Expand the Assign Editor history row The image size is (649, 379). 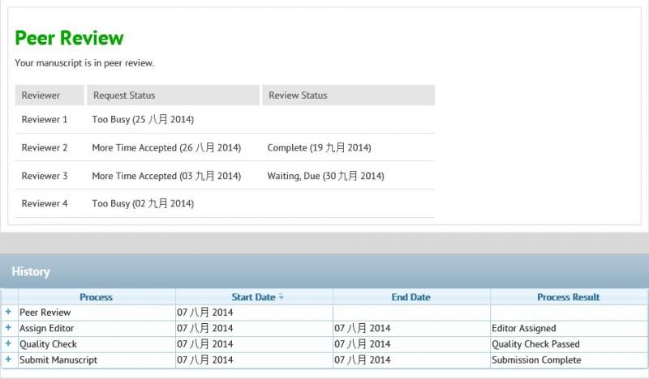click(8, 328)
